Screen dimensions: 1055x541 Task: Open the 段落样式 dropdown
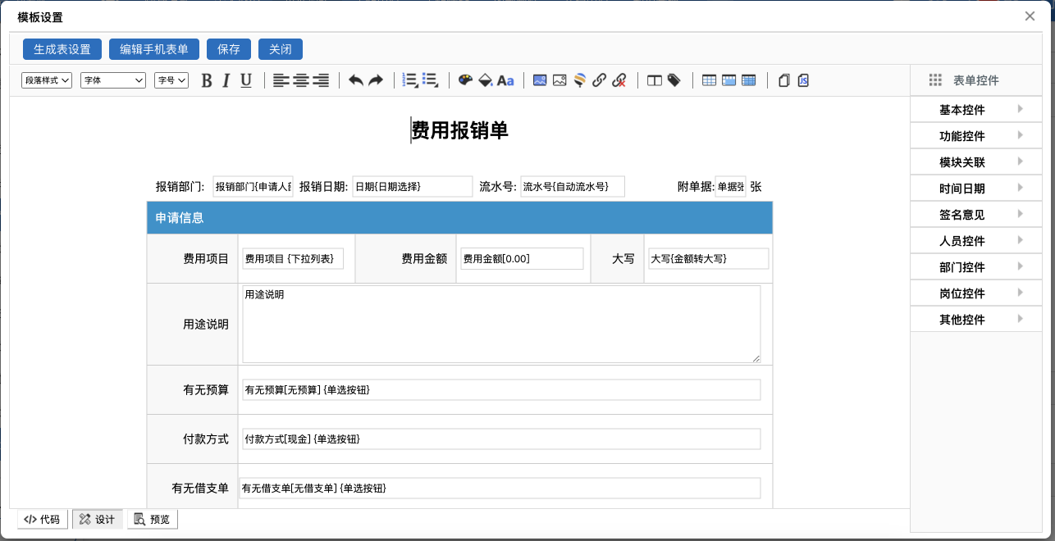click(x=46, y=80)
